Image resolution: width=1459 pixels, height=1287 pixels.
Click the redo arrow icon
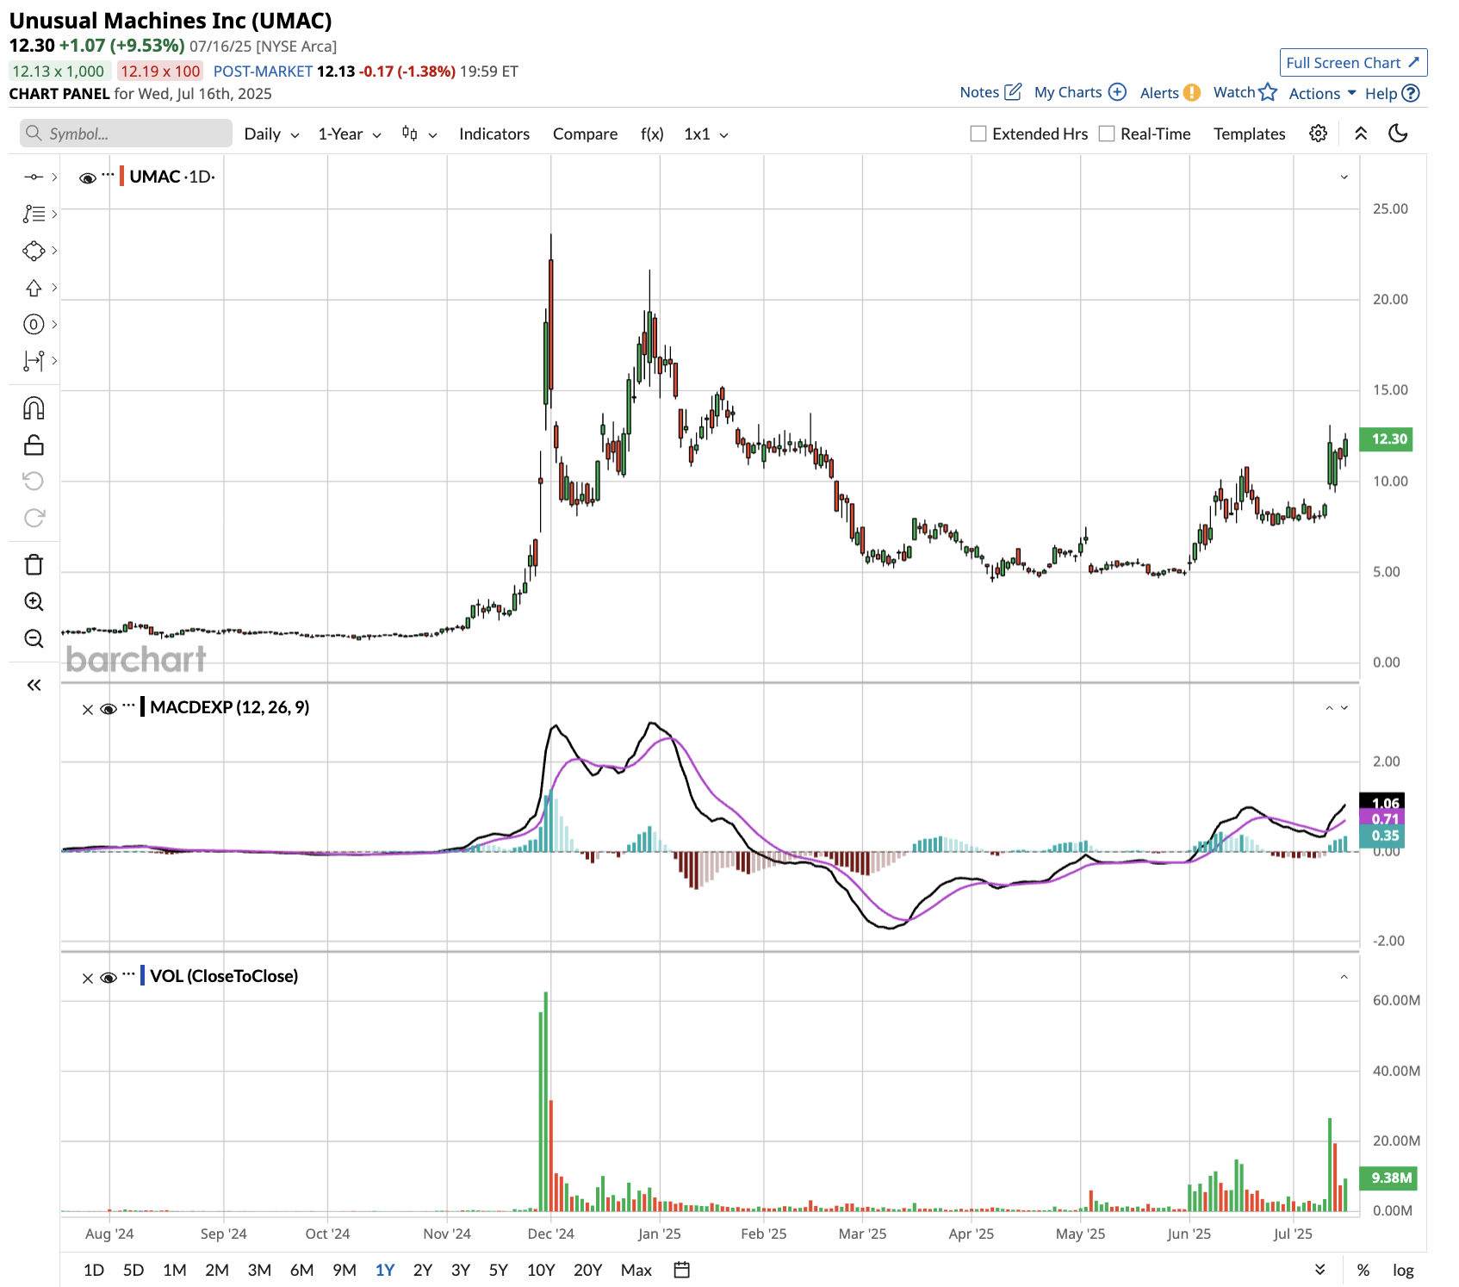(x=34, y=518)
